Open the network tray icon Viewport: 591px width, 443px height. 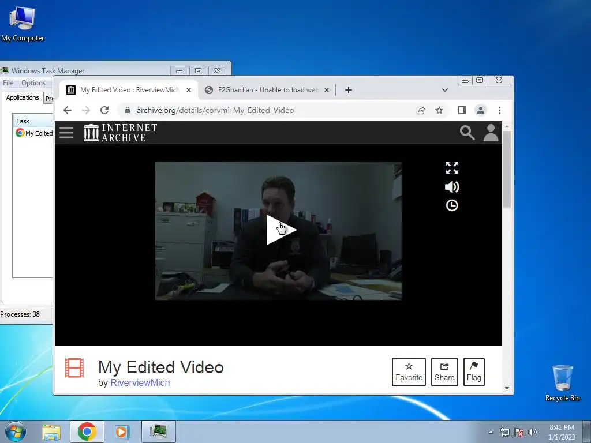click(504, 432)
